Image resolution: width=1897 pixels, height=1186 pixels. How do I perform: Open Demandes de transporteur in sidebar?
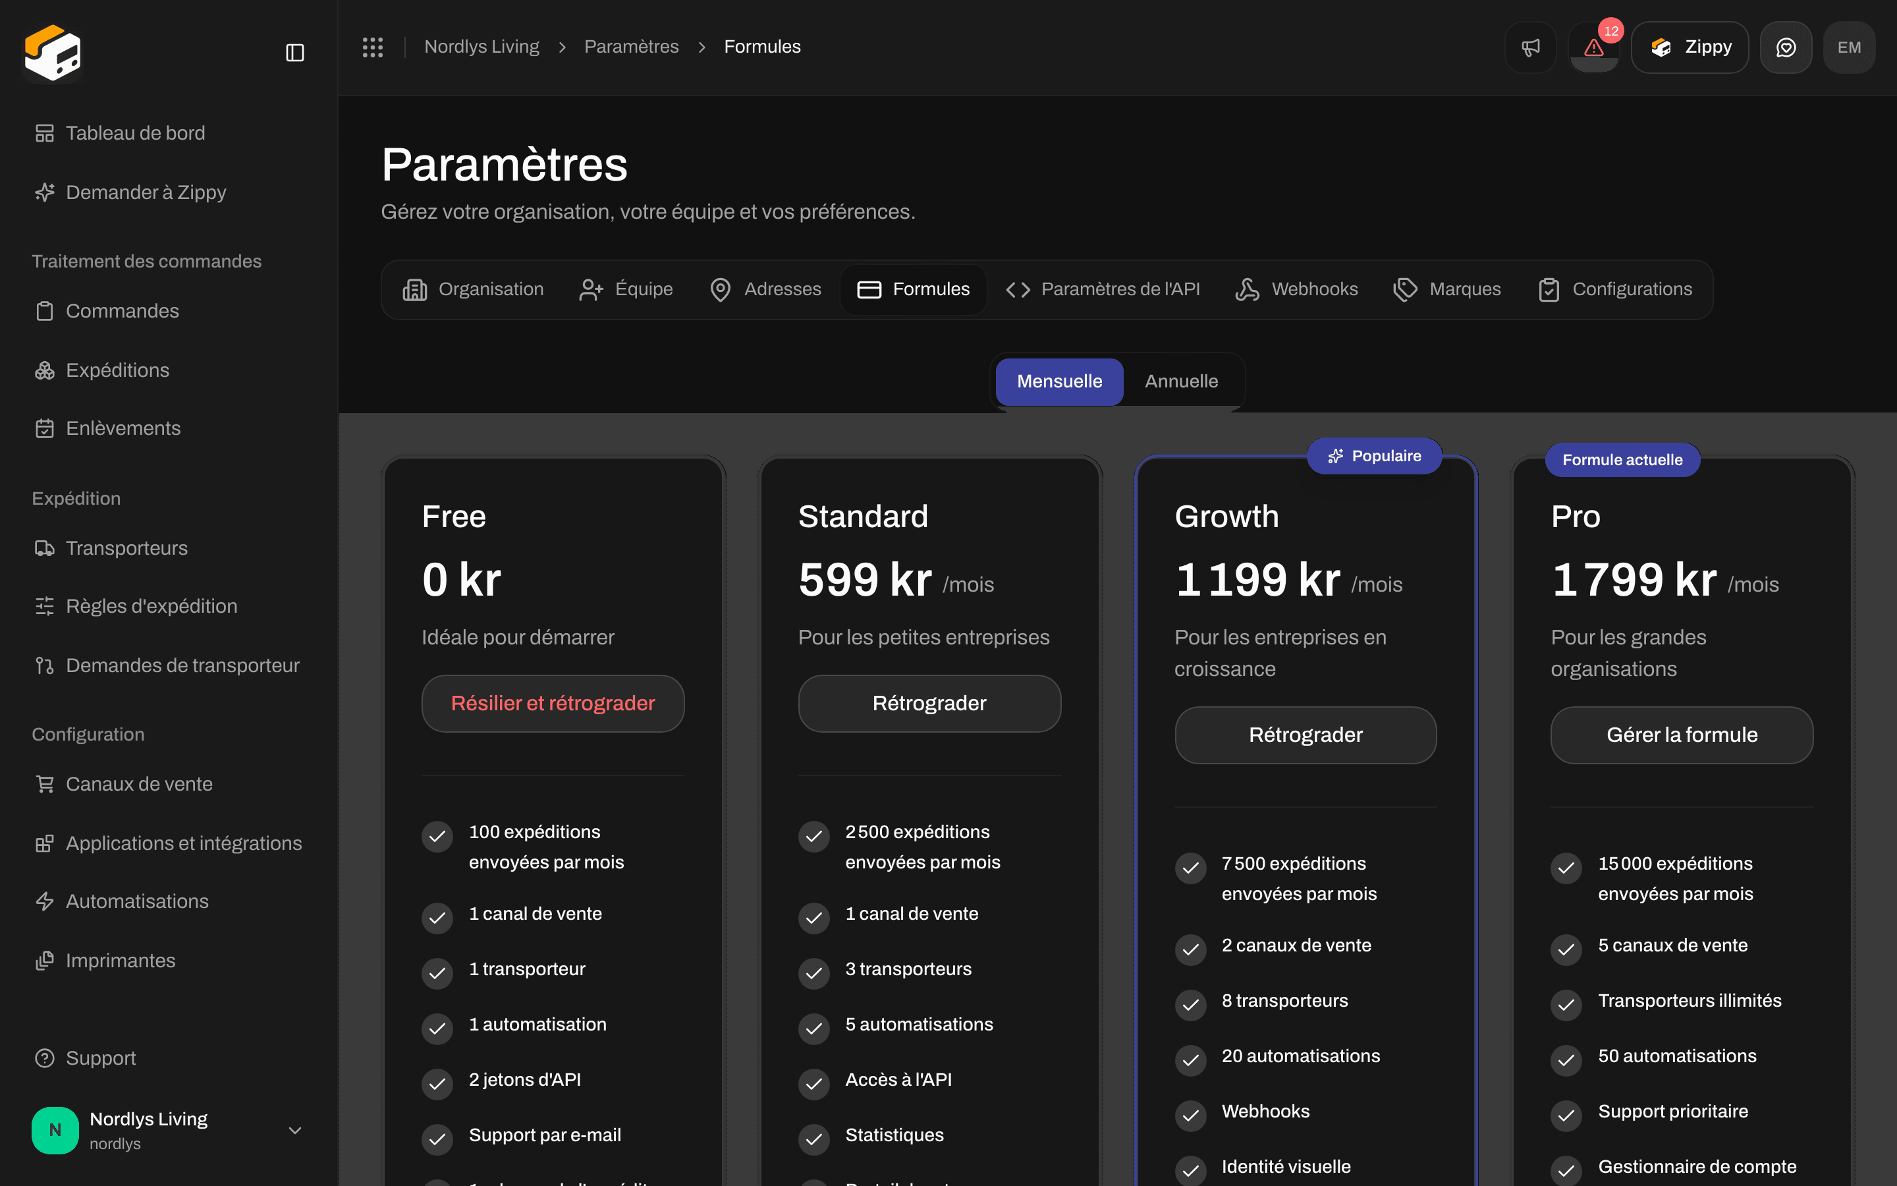click(169, 665)
